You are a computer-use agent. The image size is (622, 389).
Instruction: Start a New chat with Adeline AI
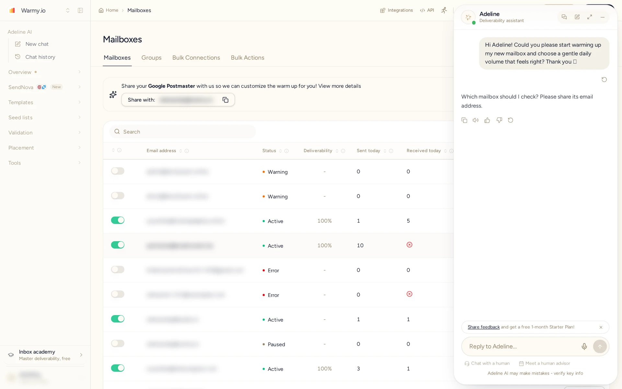tap(37, 44)
